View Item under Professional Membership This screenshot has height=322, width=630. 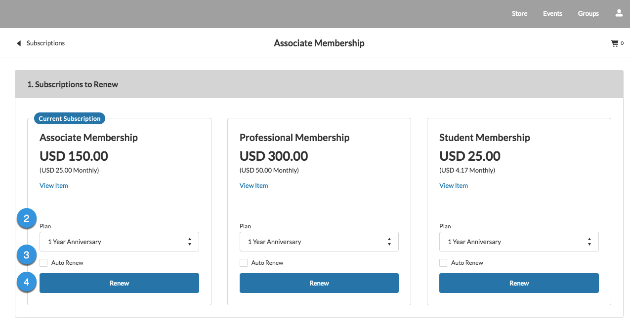coord(253,185)
